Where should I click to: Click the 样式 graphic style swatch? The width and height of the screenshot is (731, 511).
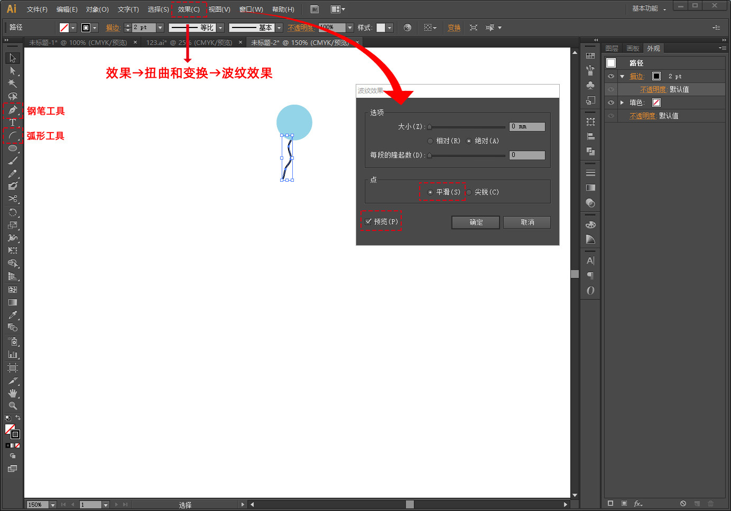click(x=381, y=27)
